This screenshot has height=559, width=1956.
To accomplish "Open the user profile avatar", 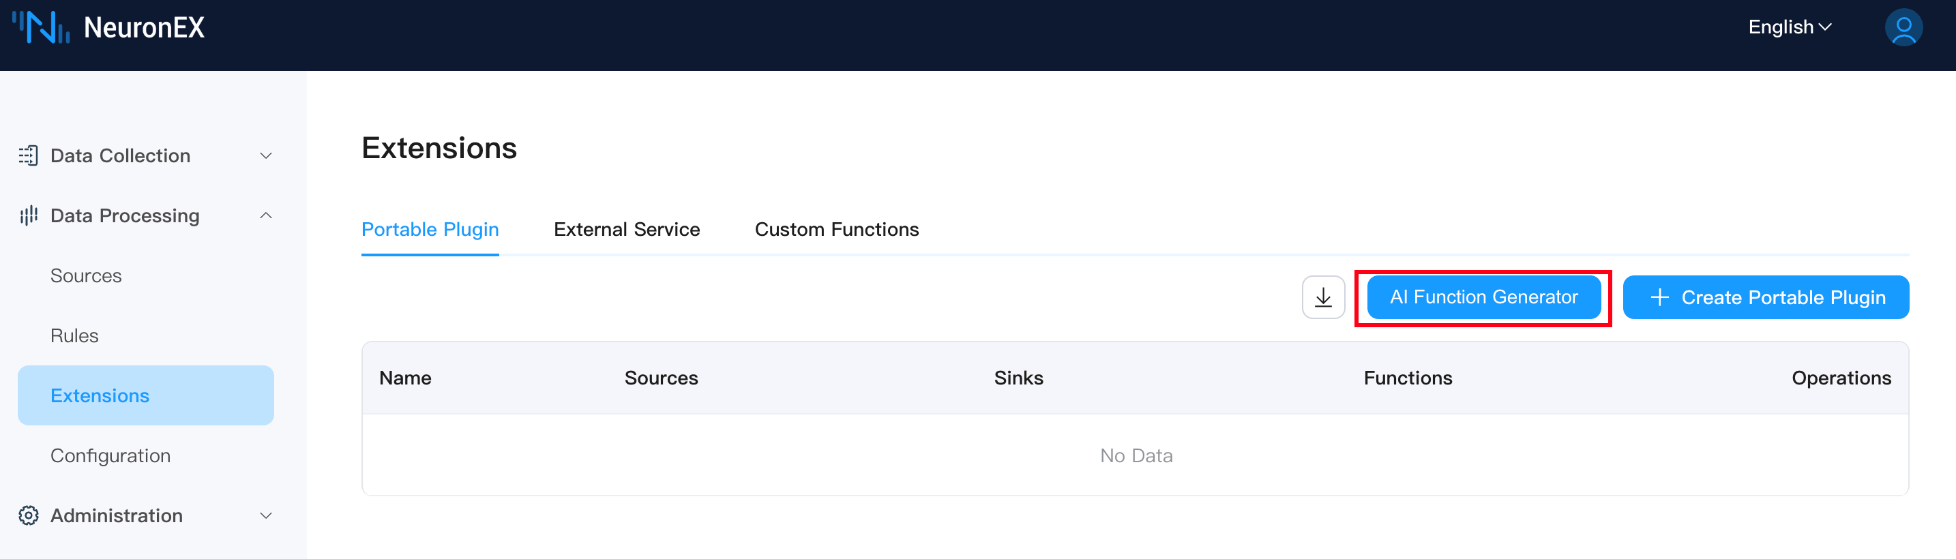I will tap(1903, 28).
